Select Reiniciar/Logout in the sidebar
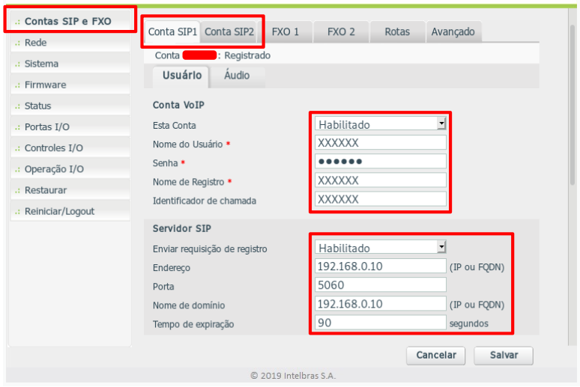 [x=59, y=211]
